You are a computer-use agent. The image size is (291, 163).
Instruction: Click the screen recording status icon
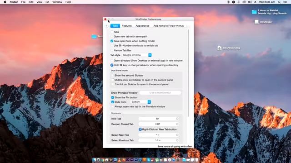click(228, 2)
